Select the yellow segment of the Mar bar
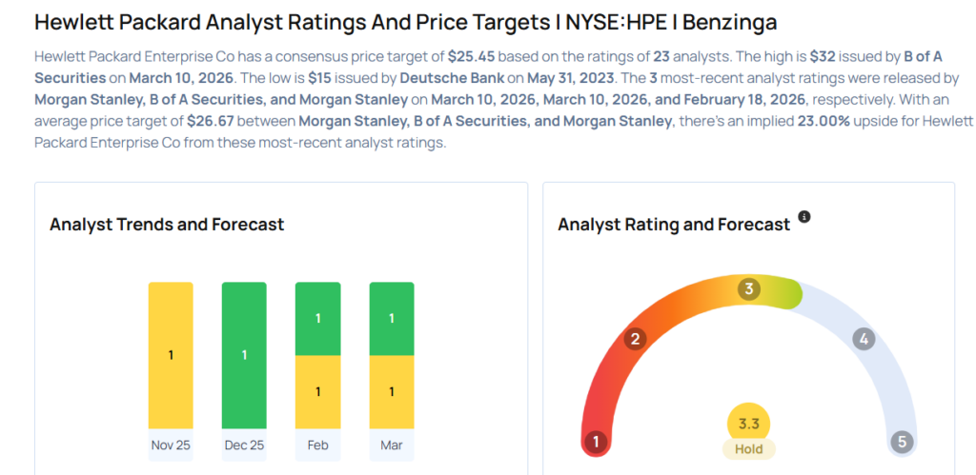The height and width of the screenshot is (475, 976). (392, 391)
